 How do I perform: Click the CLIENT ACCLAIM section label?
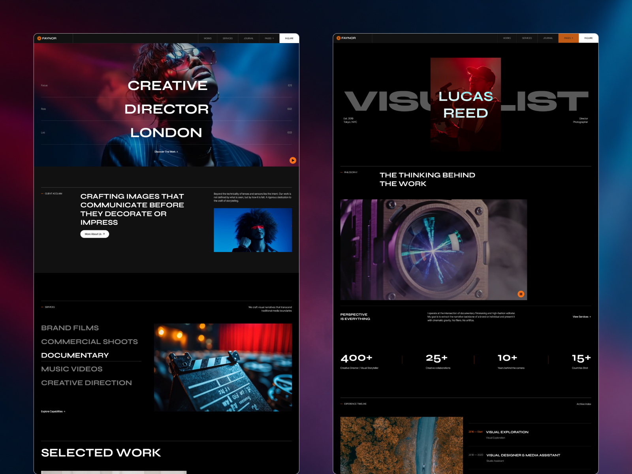click(x=52, y=194)
